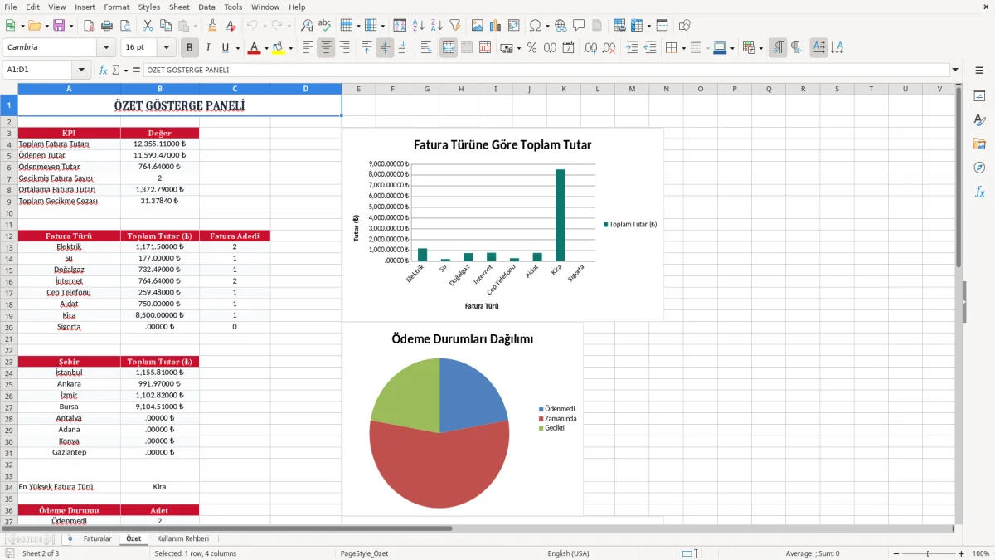Toggle Left-To-Right text direction
The image size is (995, 560).
click(x=777, y=48)
